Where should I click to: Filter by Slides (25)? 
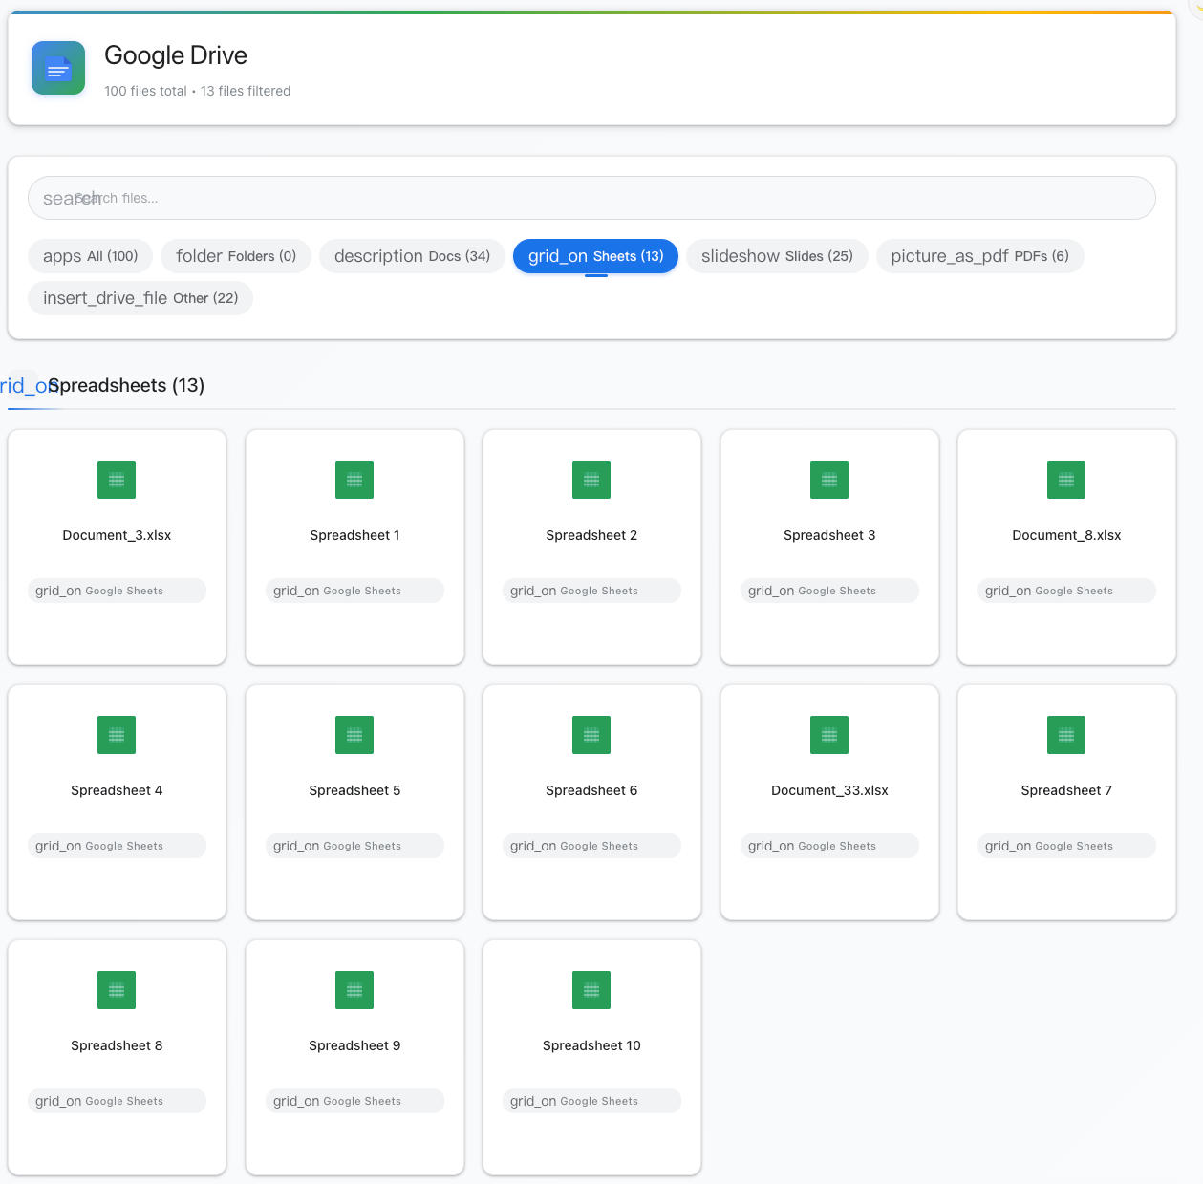pyautogui.click(x=777, y=256)
